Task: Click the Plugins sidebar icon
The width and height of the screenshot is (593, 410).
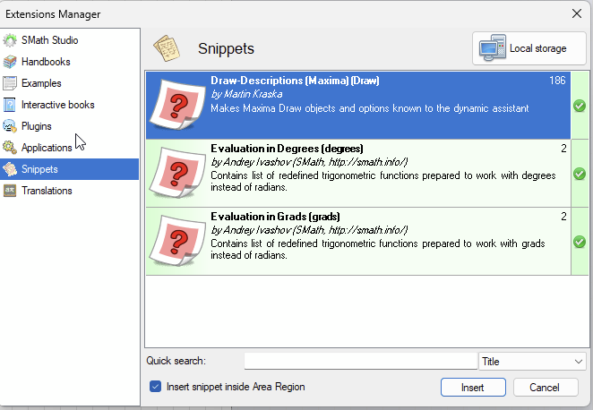Action: point(10,126)
